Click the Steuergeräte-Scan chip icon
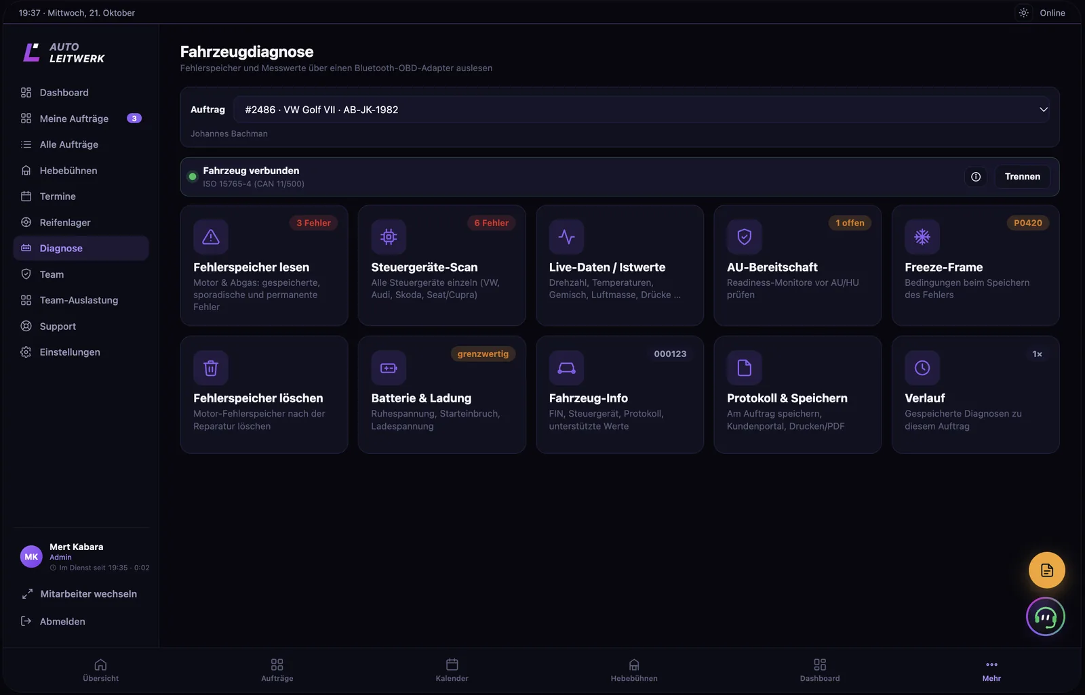Screen dimensions: 1085x695 click(x=389, y=237)
